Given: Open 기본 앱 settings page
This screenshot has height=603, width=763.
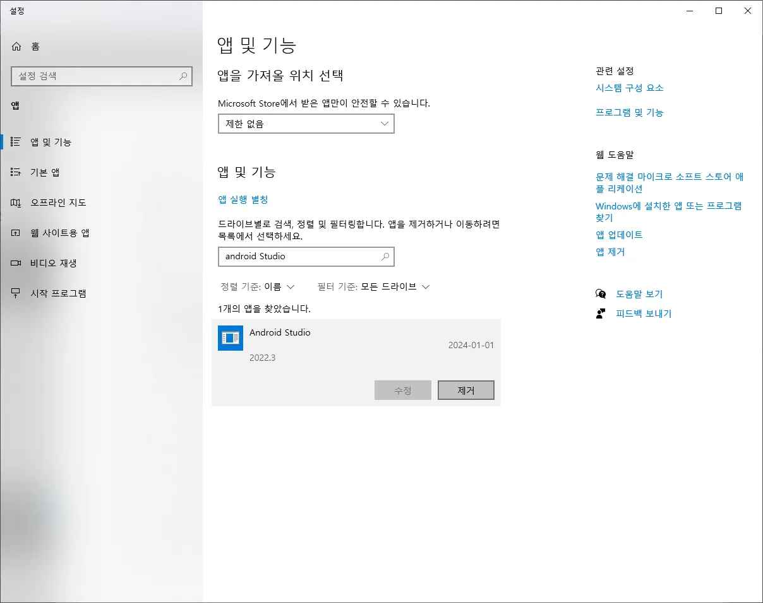Looking at the screenshot, I should [x=101, y=172].
